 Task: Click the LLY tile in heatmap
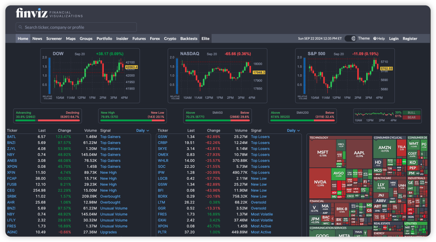tap(381, 186)
